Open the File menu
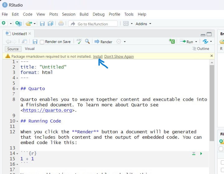Viewport: 224px width, 174px height. [x=5, y=14]
